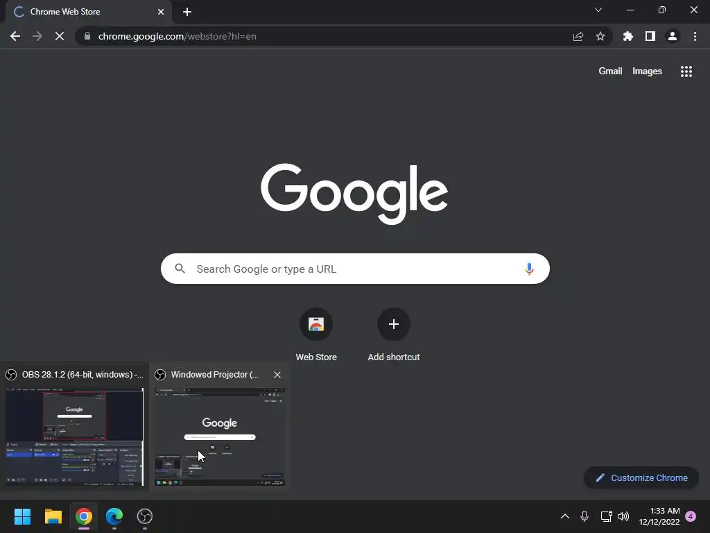Screen dimensions: 710x533
Task: Select the Chrome Web Store tab
Action: click(88, 12)
